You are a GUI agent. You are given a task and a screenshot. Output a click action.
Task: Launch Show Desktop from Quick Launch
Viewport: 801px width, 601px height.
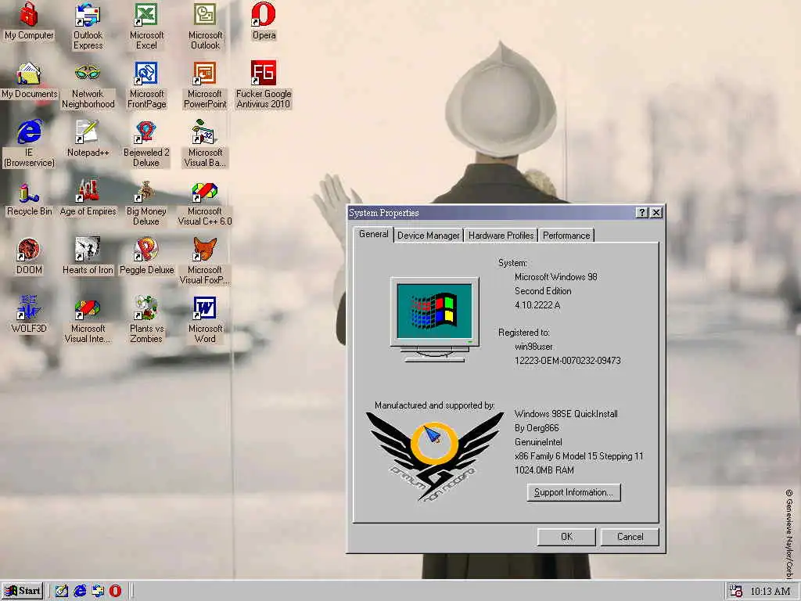point(62,591)
